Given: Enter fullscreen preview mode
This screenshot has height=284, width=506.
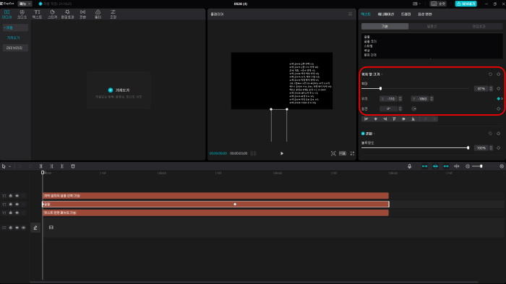Looking at the screenshot, I should pyautogui.click(x=353, y=153).
